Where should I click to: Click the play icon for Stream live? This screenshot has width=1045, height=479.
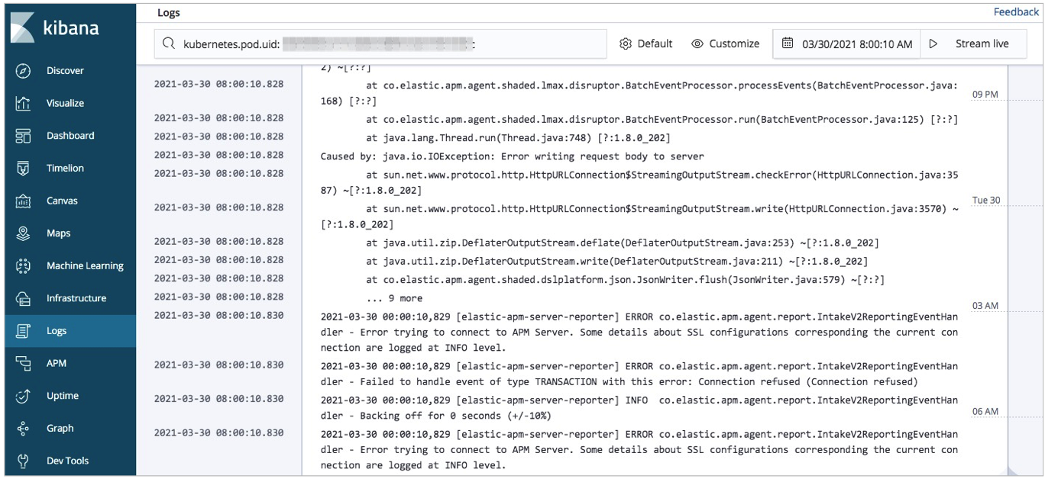click(933, 43)
